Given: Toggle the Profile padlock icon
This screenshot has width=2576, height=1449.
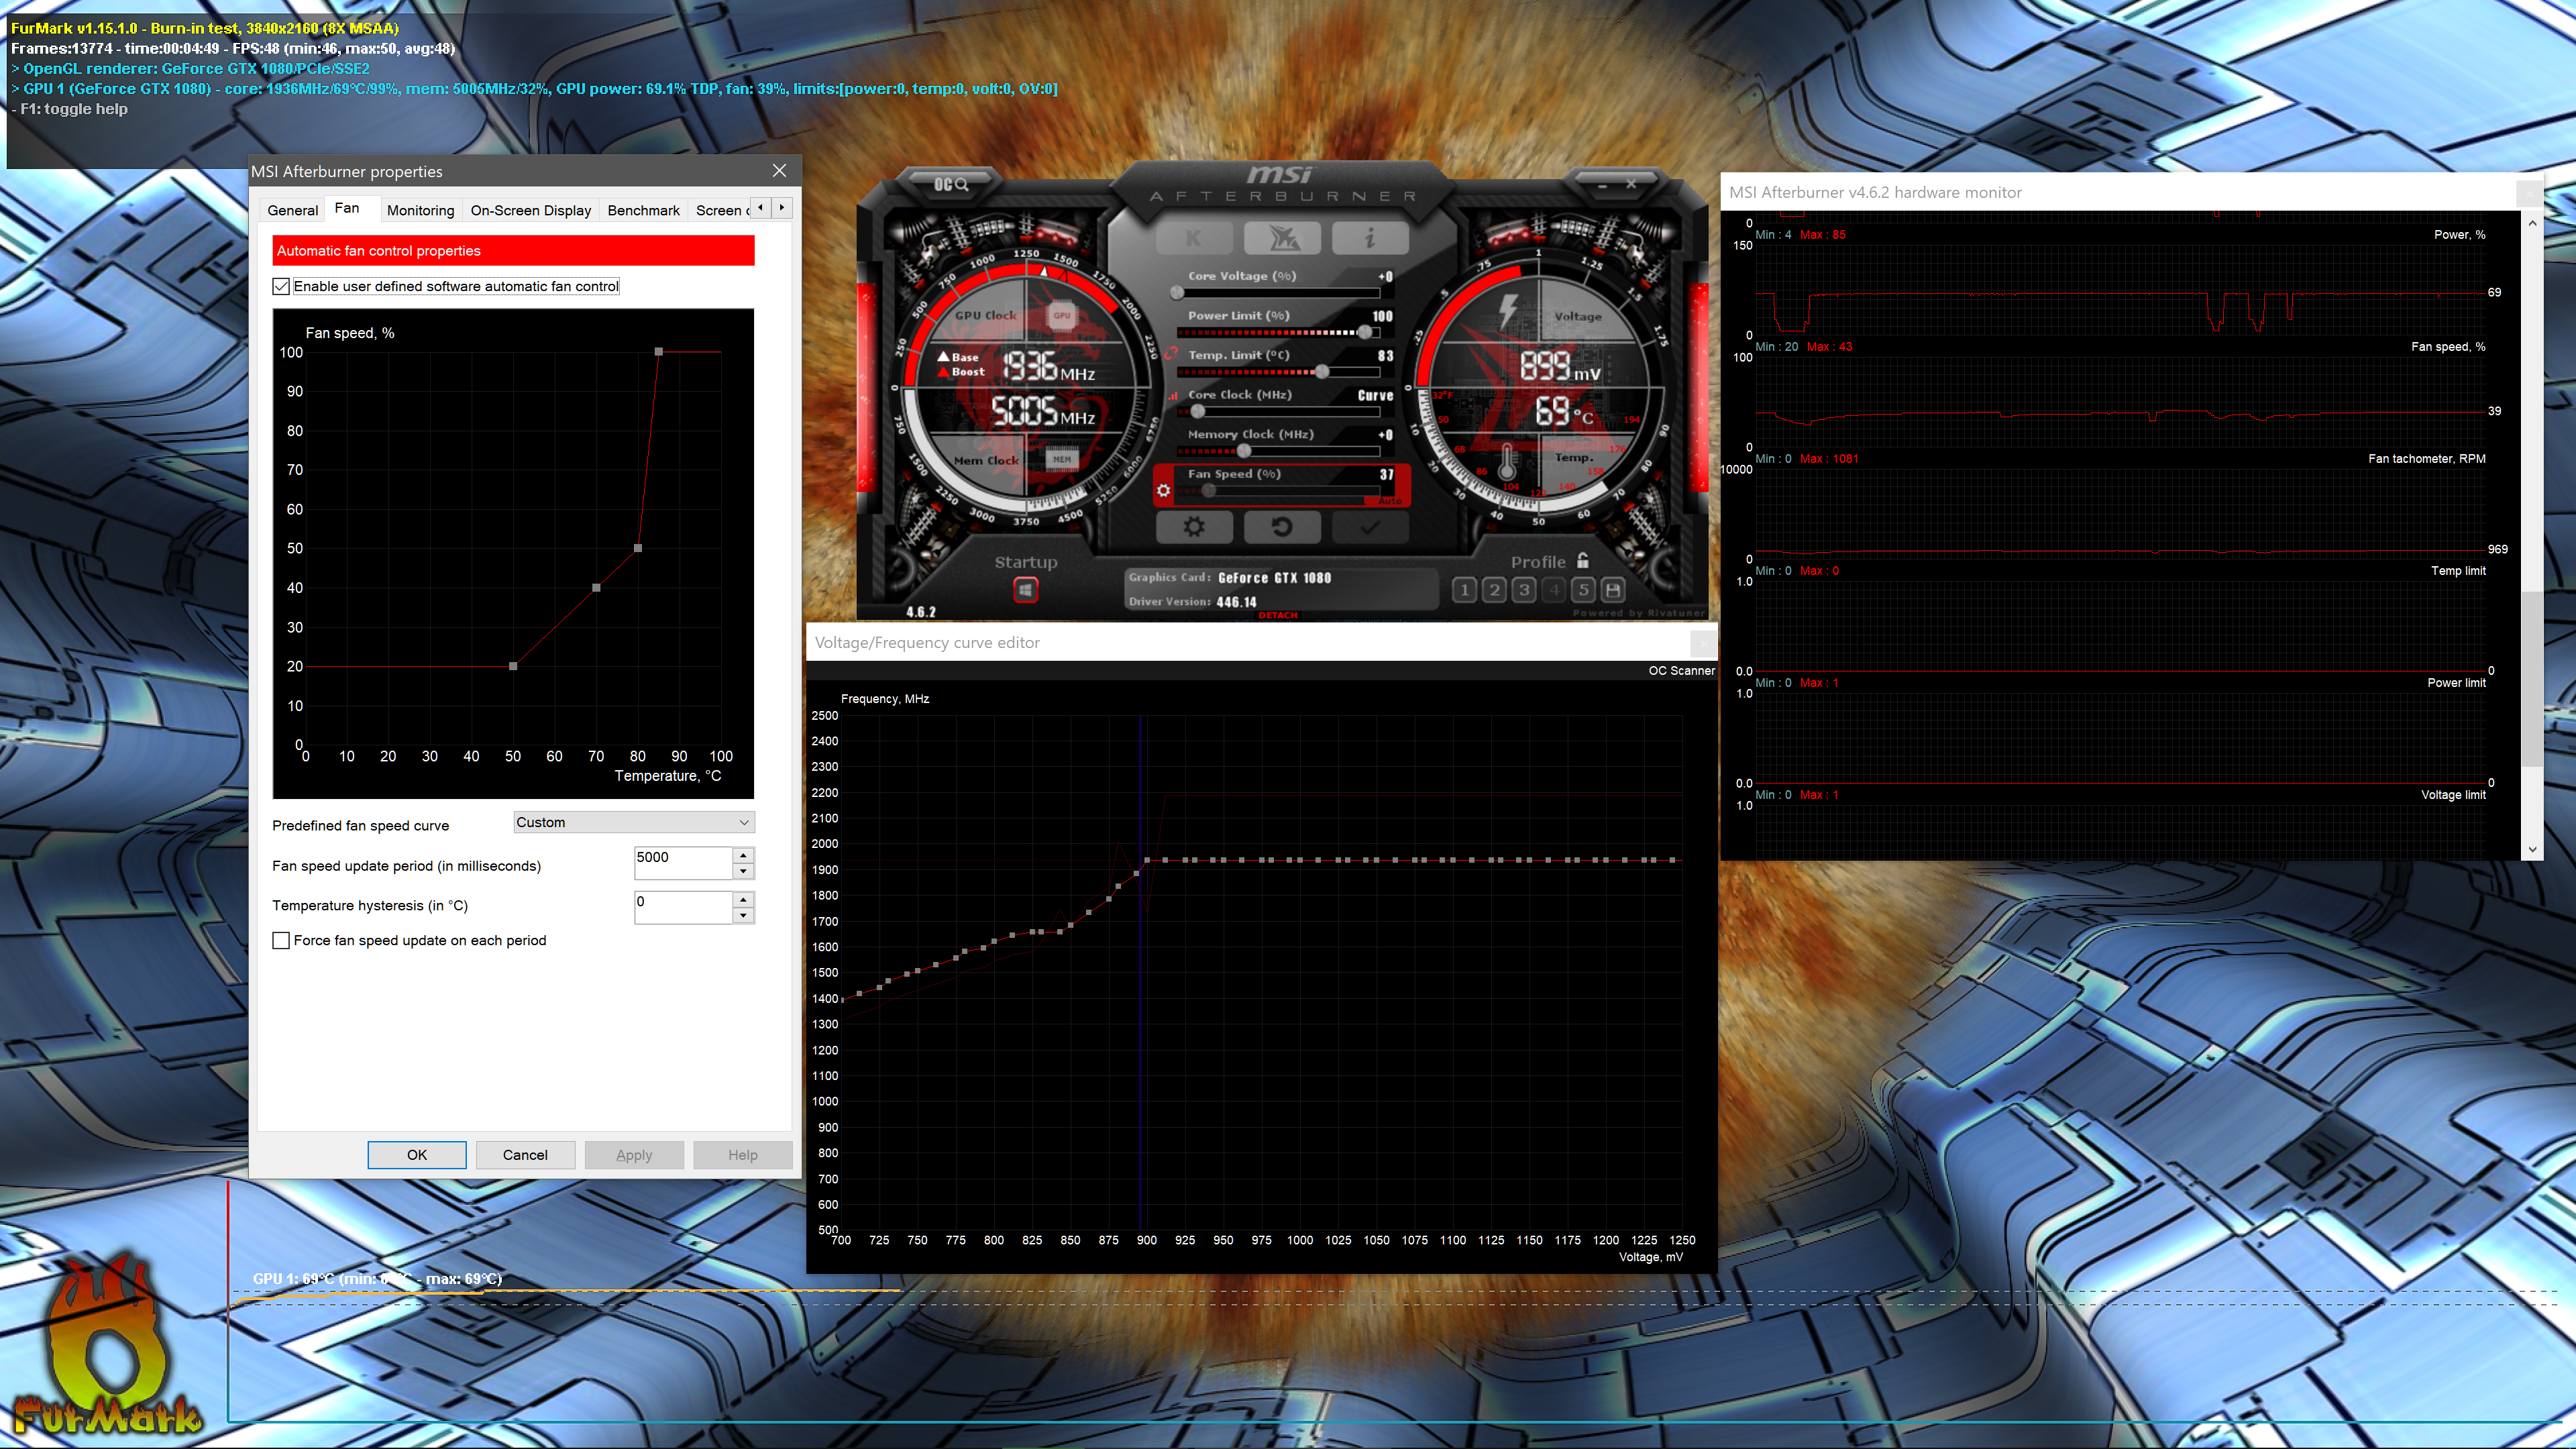Looking at the screenshot, I should [1583, 561].
